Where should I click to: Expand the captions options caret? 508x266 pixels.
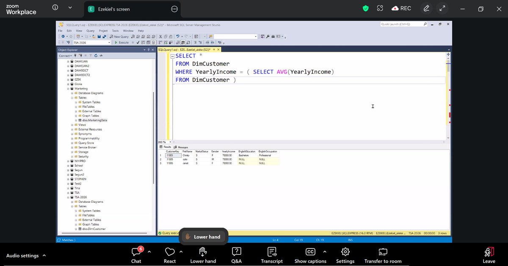pyautogui.click(x=325, y=252)
